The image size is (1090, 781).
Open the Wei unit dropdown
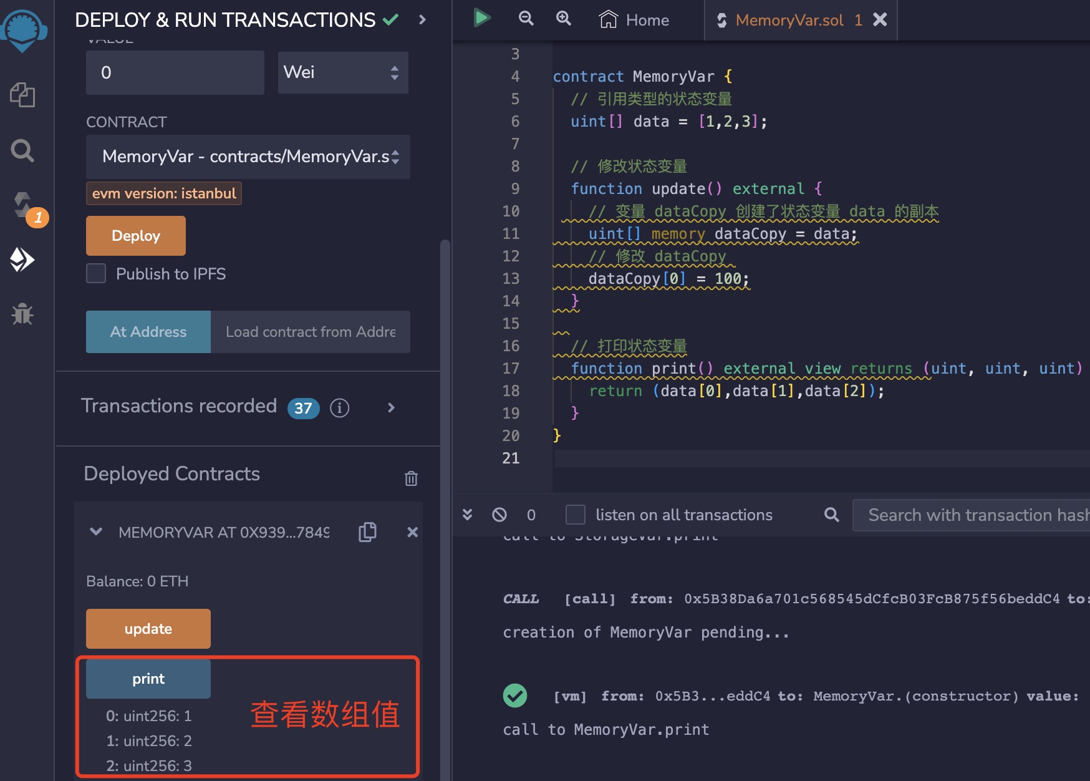(343, 73)
